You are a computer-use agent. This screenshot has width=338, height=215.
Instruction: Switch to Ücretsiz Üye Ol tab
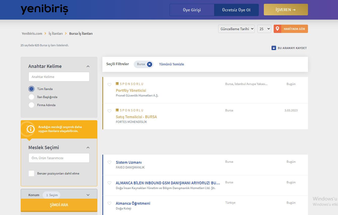(x=236, y=10)
